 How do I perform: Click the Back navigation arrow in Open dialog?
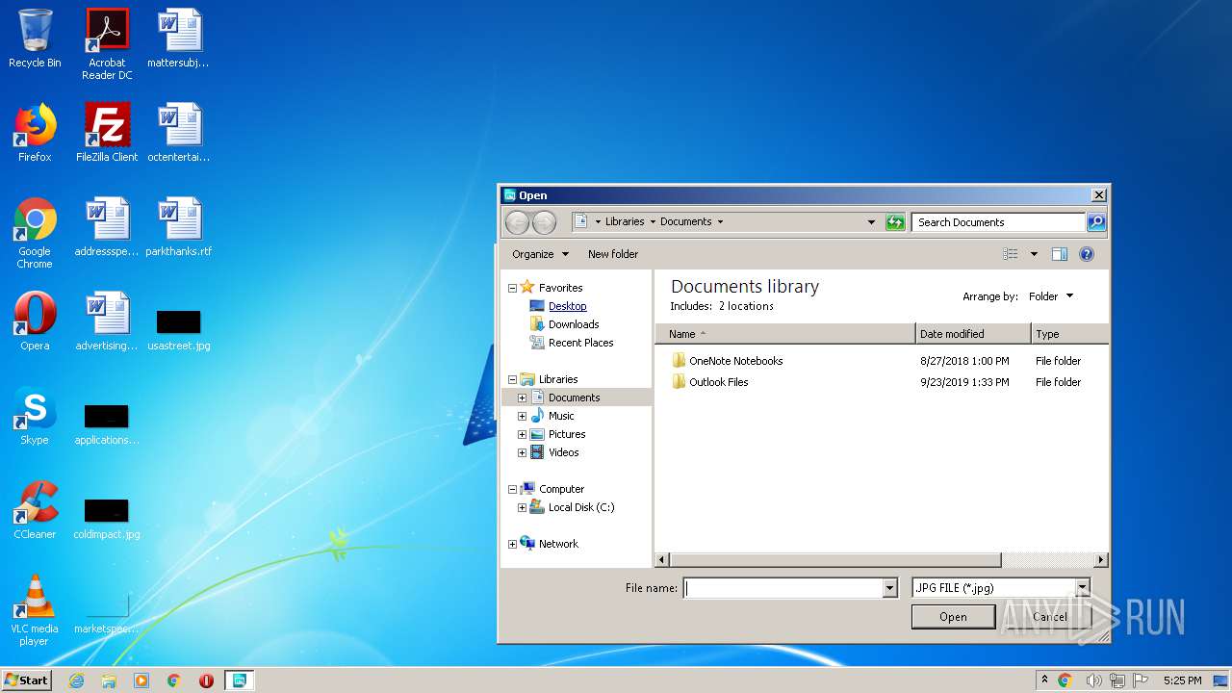tap(517, 222)
